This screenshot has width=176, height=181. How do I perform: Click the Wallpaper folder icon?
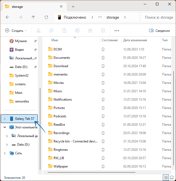coord(50,166)
